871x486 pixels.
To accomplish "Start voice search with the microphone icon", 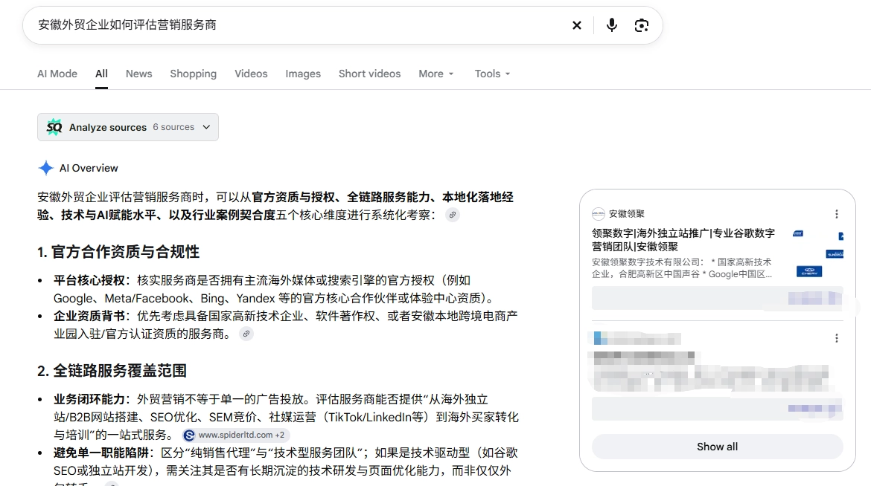I will click(x=612, y=25).
